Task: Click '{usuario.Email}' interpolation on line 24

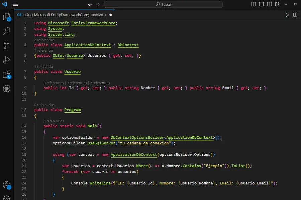Action: pos(254,183)
